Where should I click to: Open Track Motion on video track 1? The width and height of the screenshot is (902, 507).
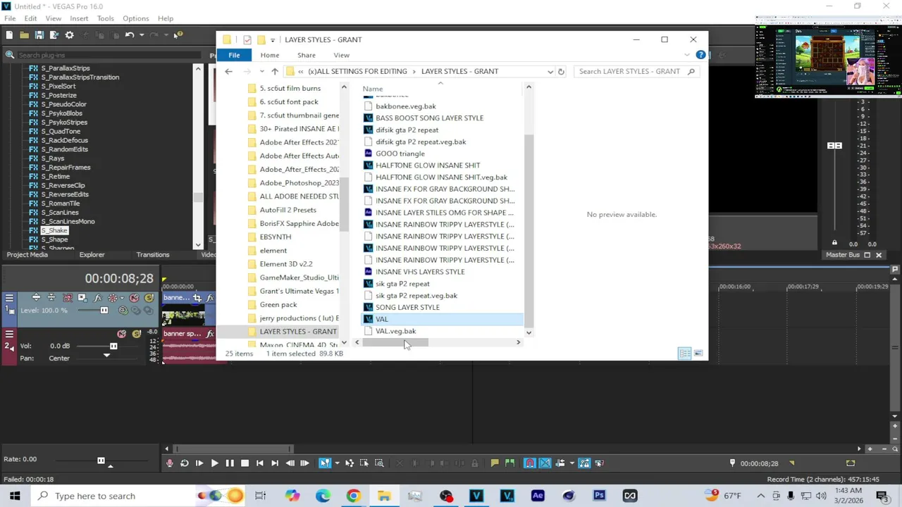click(x=82, y=298)
